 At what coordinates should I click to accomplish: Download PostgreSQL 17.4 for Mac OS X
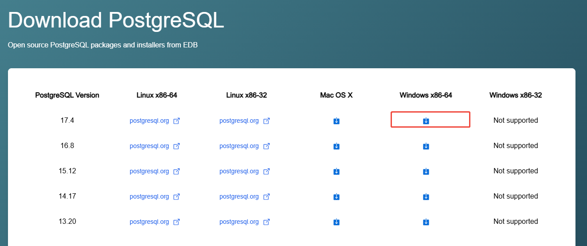point(336,121)
